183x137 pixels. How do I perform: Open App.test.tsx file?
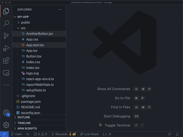[x=39, y=45]
